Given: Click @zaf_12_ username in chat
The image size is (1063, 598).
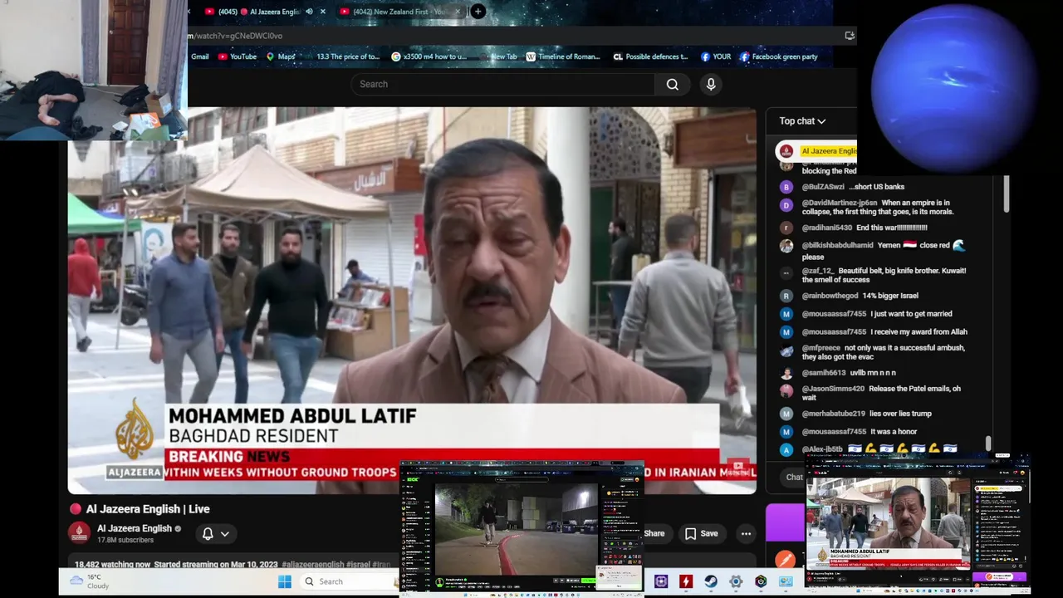Looking at the screenshot, I should coord(817,271).
